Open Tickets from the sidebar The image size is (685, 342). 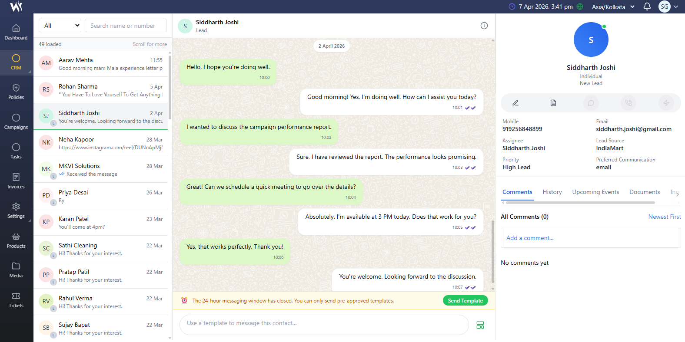click(16, 300)
